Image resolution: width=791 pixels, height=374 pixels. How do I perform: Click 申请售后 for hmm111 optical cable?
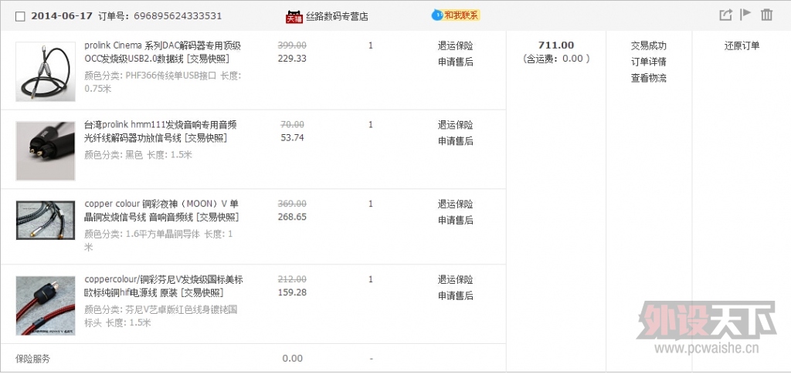pos(456,141)
